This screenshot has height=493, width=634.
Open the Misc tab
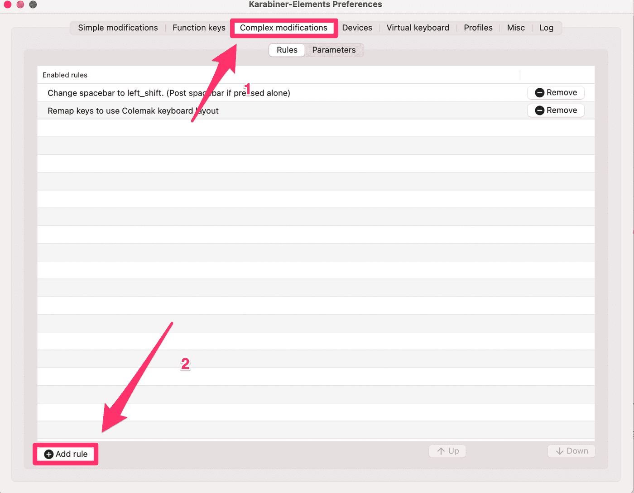pos(516,28)
